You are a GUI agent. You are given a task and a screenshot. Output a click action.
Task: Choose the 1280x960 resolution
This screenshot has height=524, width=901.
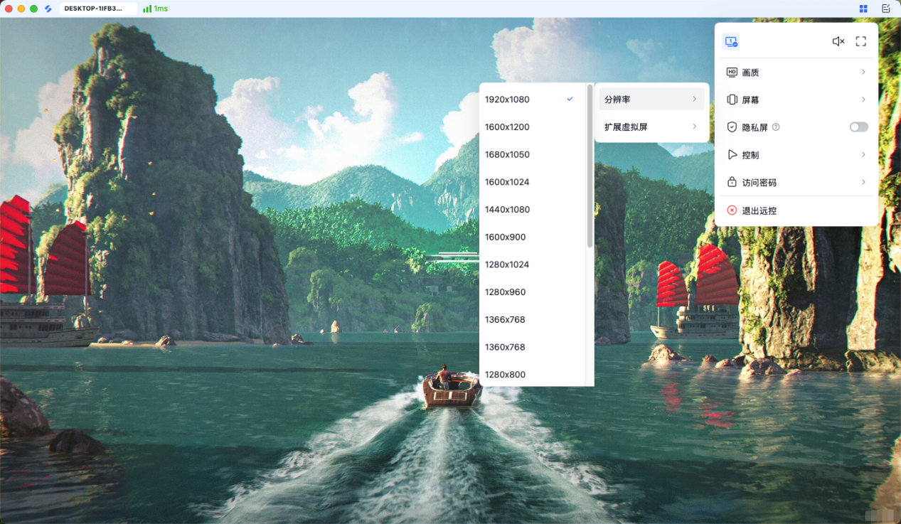(x=532, y=292)
